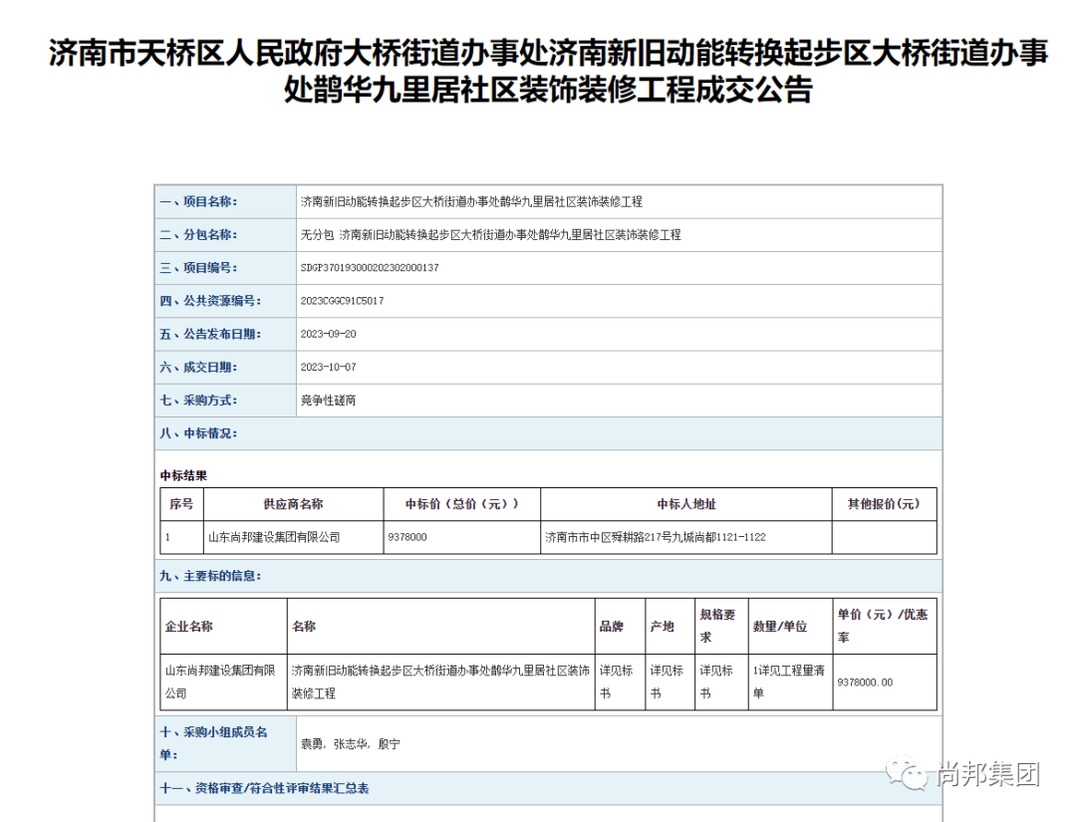Click the announcement title heading

click(548, 72)
